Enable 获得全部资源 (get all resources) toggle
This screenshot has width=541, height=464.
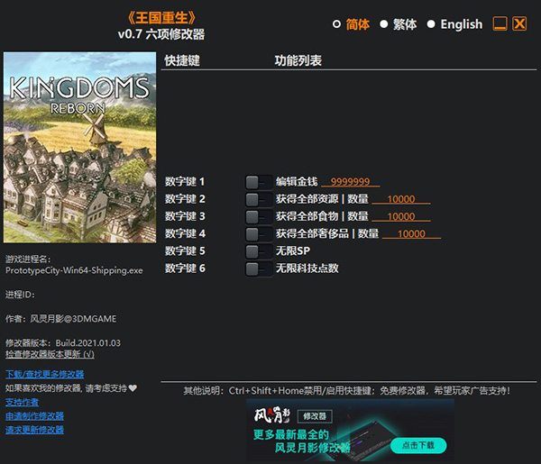258,199
